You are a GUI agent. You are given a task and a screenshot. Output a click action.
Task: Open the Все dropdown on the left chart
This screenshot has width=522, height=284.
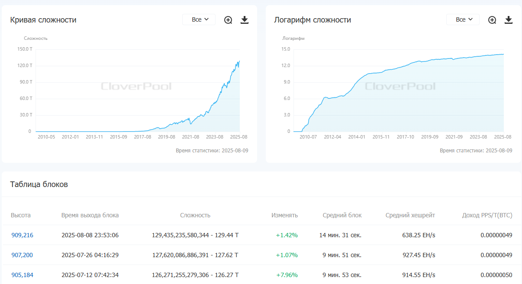199,19
